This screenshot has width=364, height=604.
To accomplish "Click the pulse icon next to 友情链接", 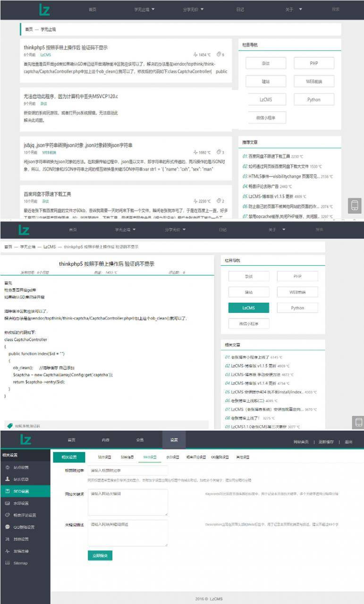I will coord(7,551).
